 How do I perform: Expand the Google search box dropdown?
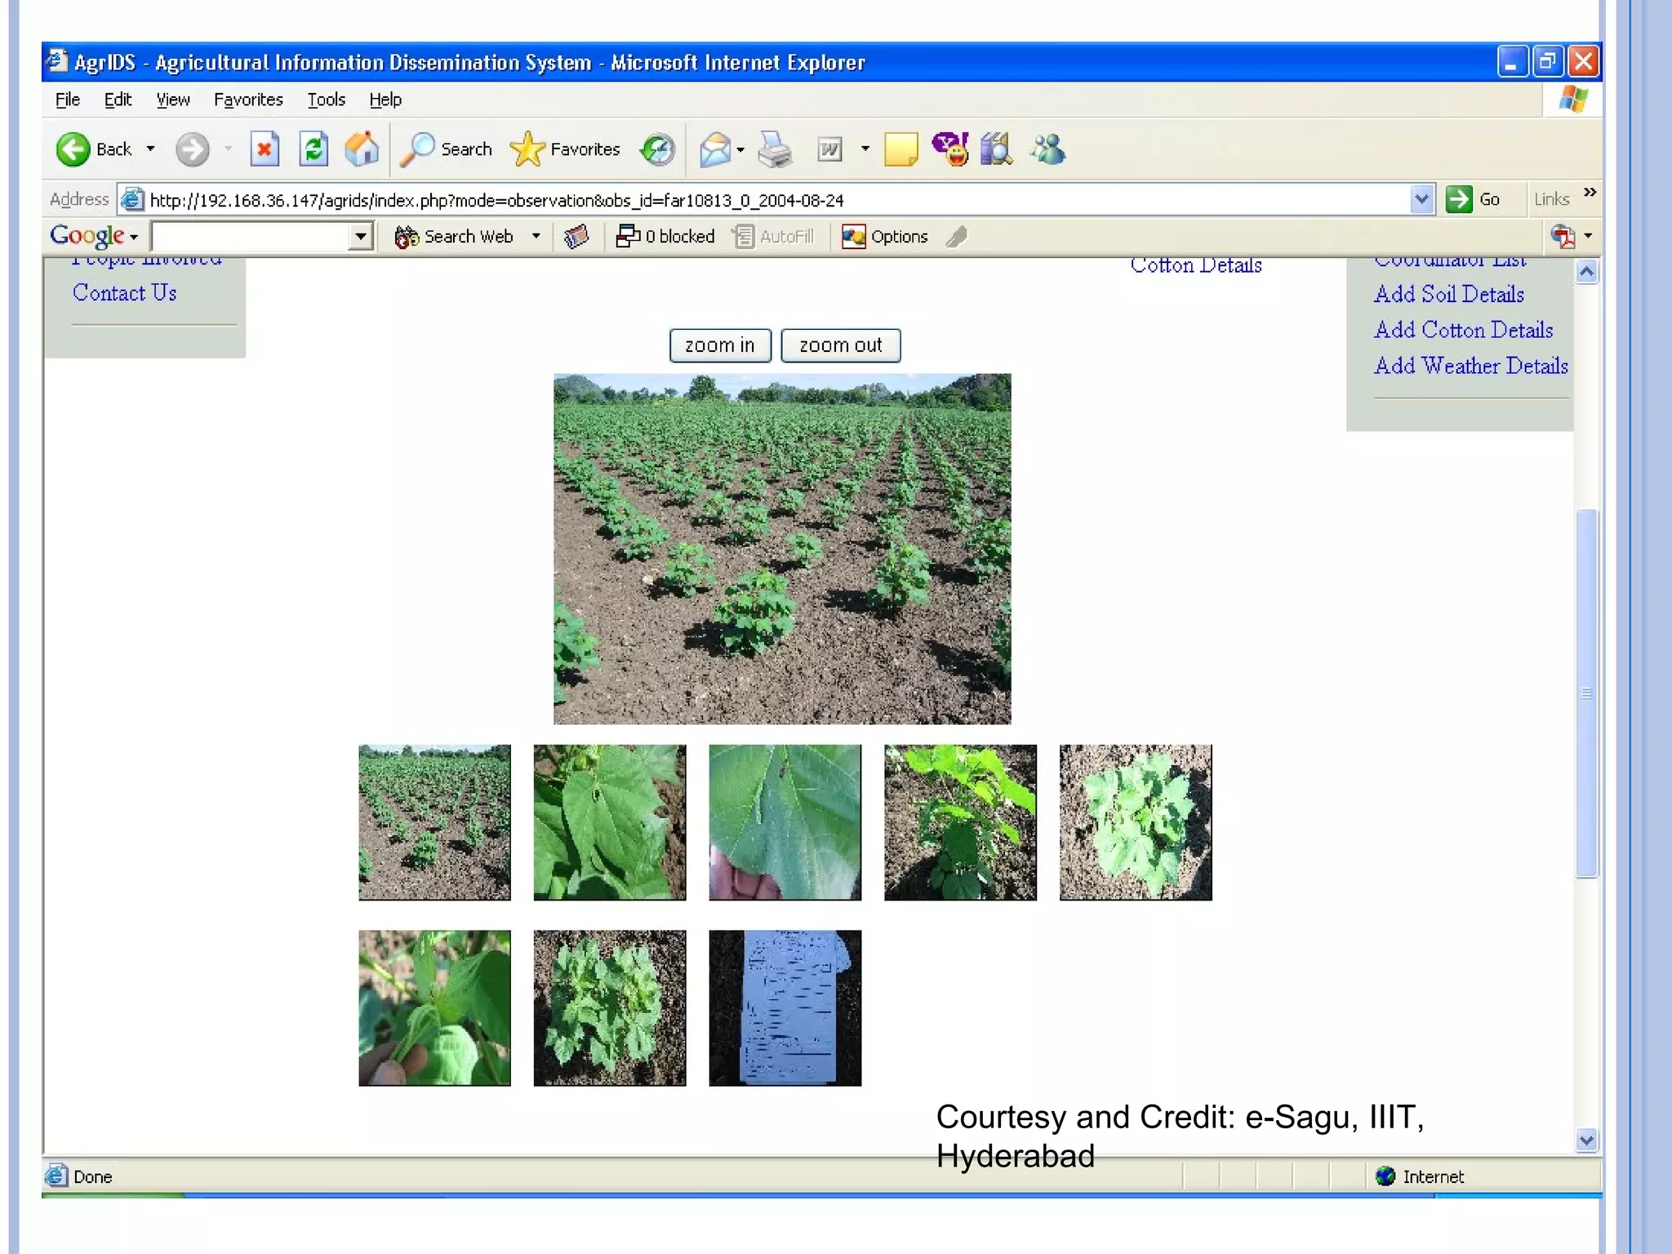coord(360,237)
